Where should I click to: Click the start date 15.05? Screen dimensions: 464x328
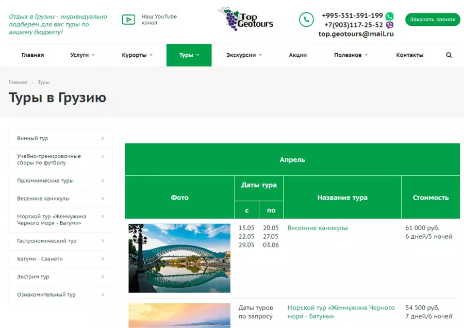pyautogui.click(x=246, y=228)
